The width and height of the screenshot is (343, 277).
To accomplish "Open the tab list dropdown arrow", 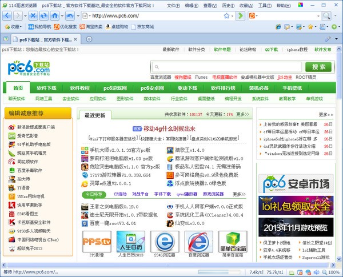I will (336, 39).
